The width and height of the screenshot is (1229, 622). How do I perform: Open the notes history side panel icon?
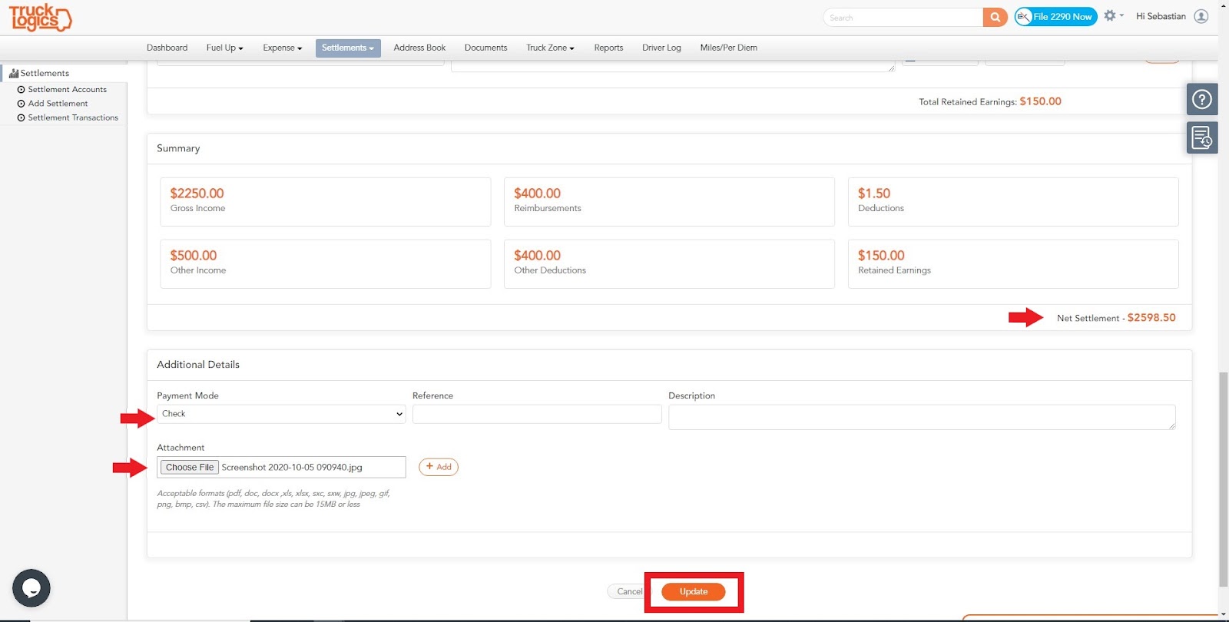tap(1202, 138)
